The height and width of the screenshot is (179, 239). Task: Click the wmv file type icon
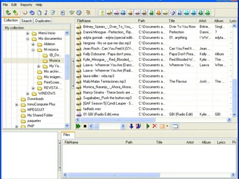click(x=194, y=13)
